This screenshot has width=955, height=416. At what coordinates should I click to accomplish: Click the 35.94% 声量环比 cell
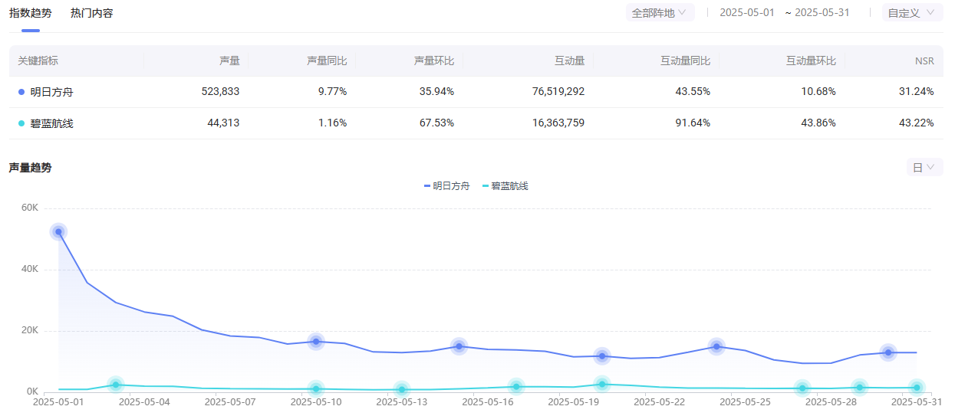point(437,92)
